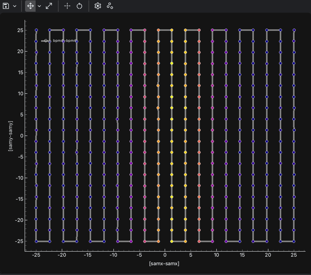
Task: Open plot settings via the gear icon
Action: click(x=98, y=6)
